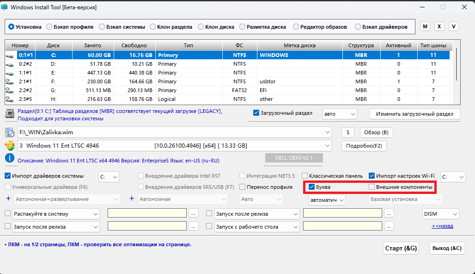Image resolution: width=475 pixels, height=274 pixels.
Task: Click the input field after Распакуйте в систему
Action: click(147, 213)
